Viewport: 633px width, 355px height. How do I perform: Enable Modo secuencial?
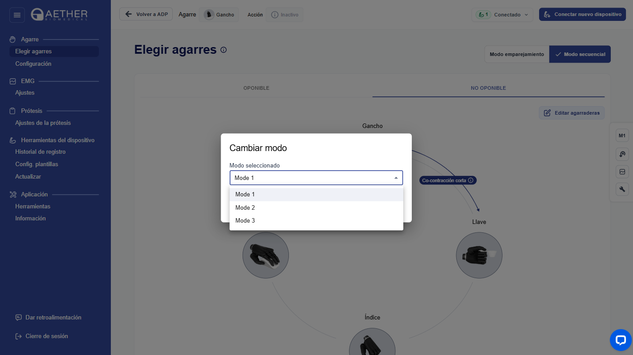[x=580, y=54]
